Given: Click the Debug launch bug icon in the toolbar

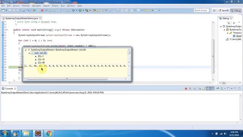Looking at the screenshot, I should tap(73, 10).
